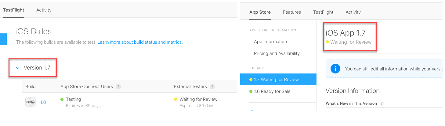Select App Information in sidebar
This screenshot has height=126, width=445.
click(270, 42)
